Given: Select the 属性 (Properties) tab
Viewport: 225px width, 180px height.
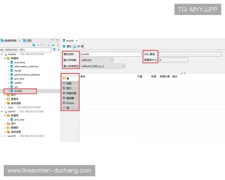Looking at the screenshot, I should click(67, 46).
